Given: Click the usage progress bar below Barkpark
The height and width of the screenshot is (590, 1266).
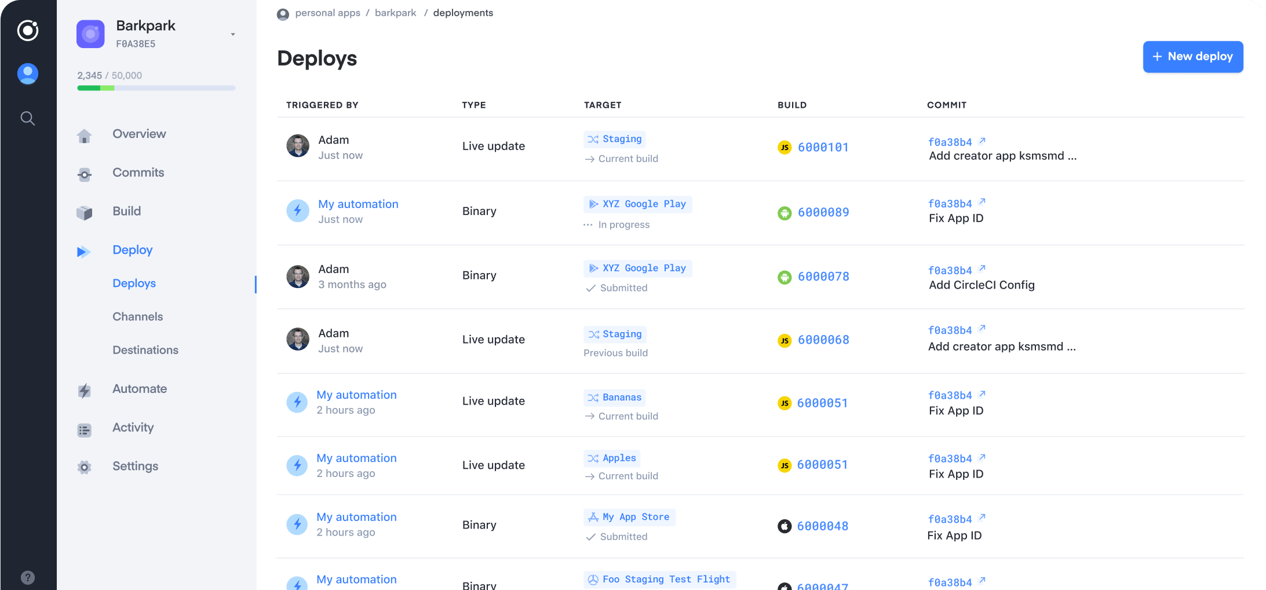Looking at the screenshot, I should pyautogui.click(x=156, y=88).
